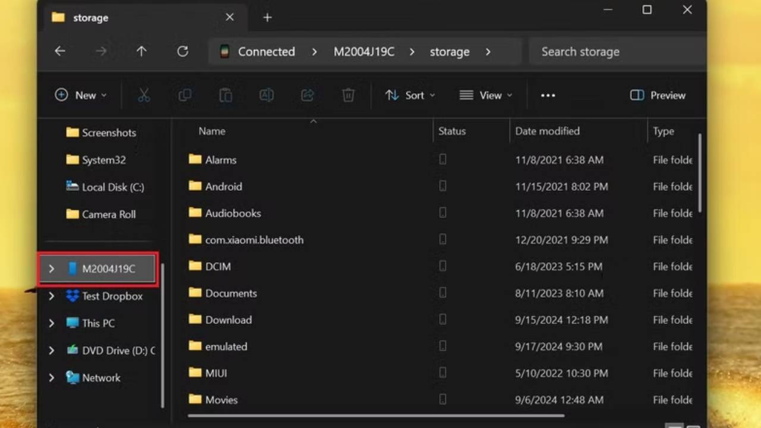Toggle the Preview pane

pos(658,95)
